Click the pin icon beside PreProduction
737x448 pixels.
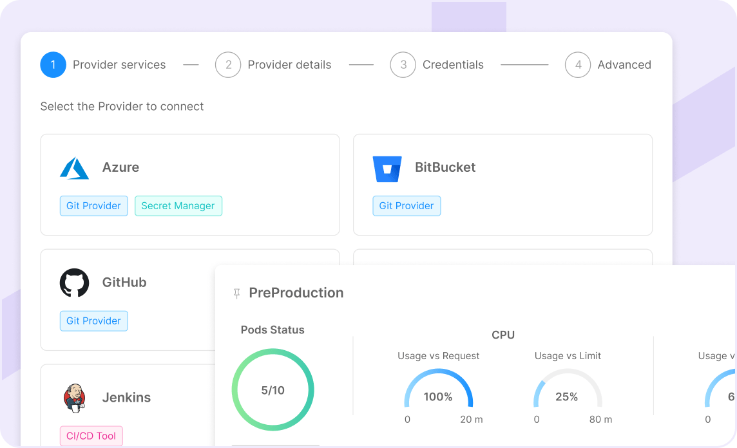237,294
